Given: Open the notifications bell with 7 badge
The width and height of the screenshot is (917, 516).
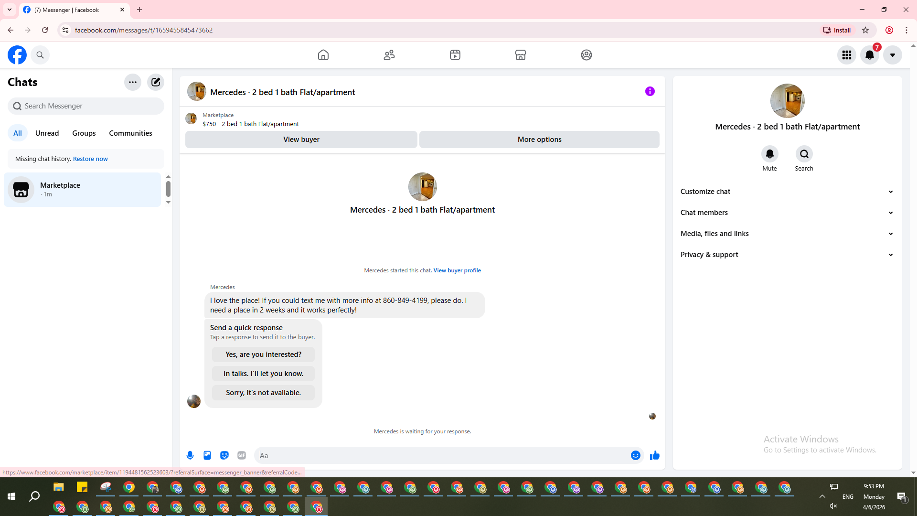Looking at the screenshot, I should [x=870, y=55].
